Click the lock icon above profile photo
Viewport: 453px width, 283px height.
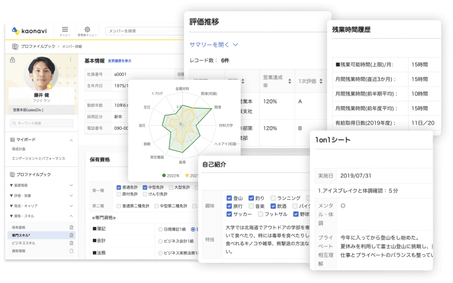click(x=12, y=60)
